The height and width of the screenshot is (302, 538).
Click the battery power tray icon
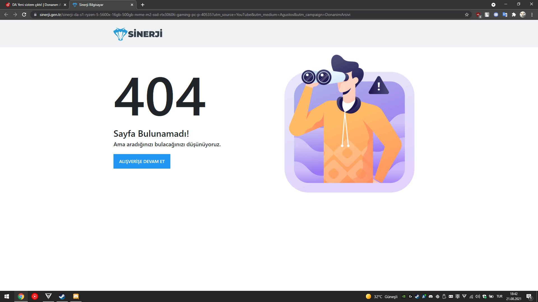[x=491, y=296]
